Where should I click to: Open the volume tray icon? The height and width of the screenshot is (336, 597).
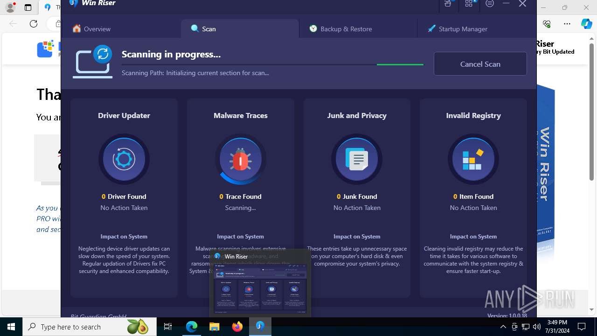(537, 327)
